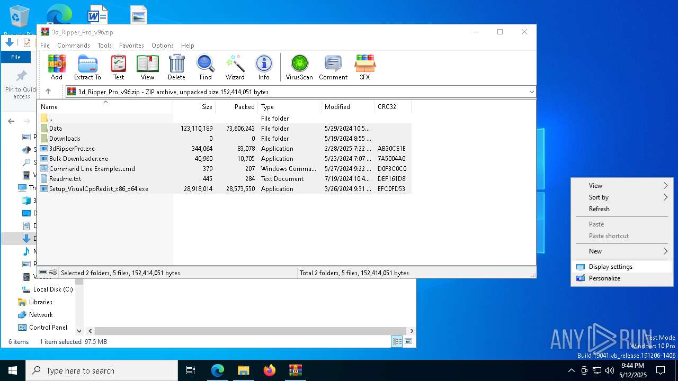
Task: Sort by Modified column header
Action: pos(347,106)
